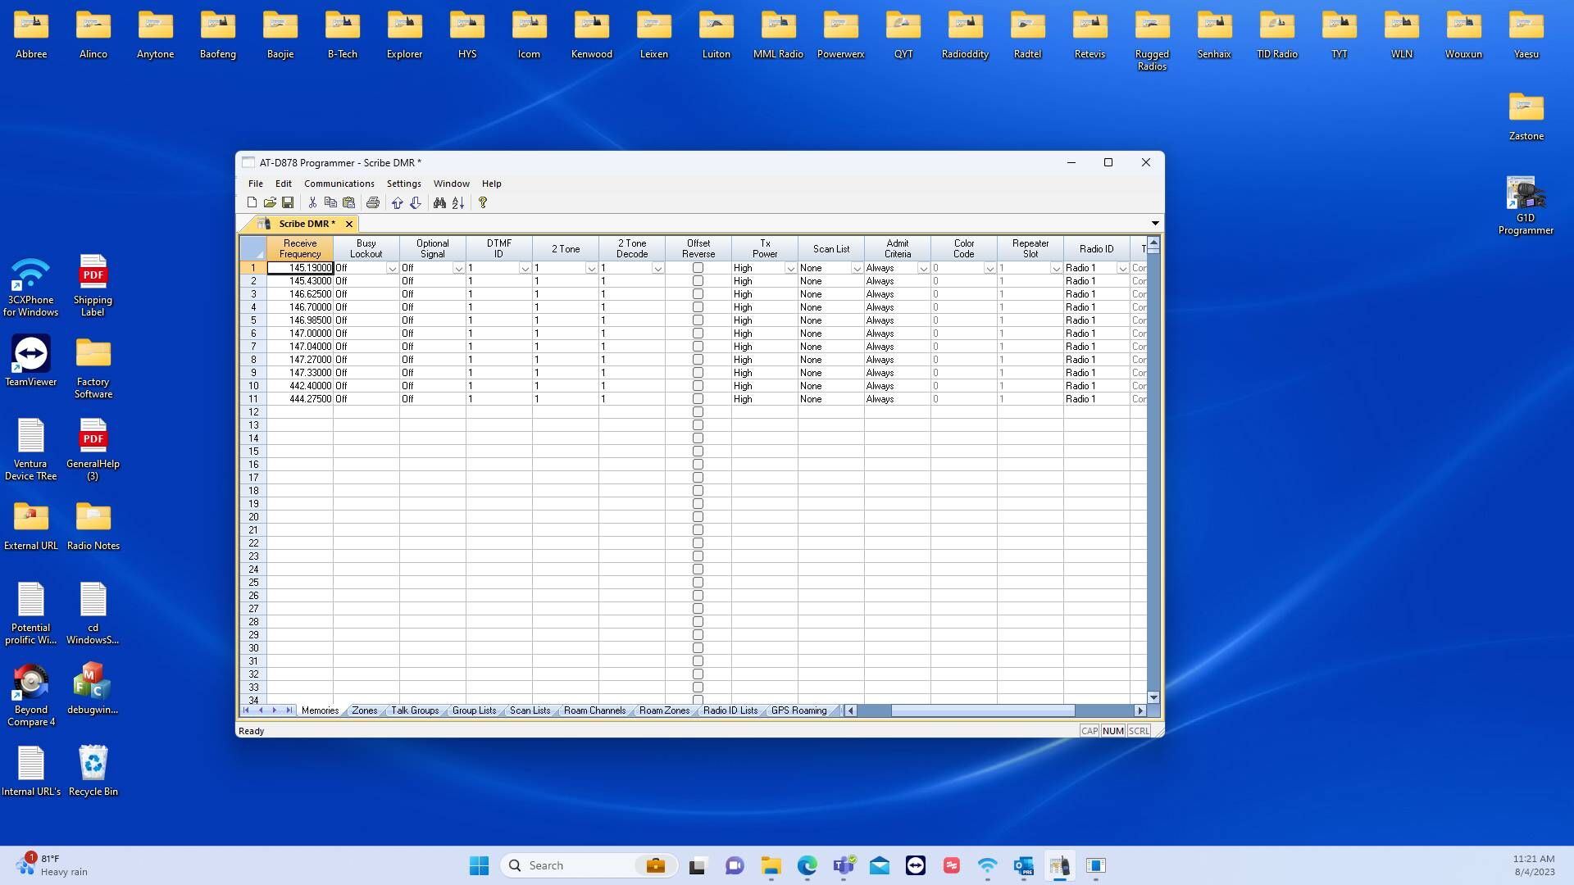1574x885 pixels.
Task: Expand 2 Tone Decode dropdown in row 1
Action: pyautogui.click(x=657, y=269)
